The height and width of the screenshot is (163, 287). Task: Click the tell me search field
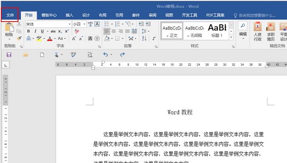tap(255, 15)
